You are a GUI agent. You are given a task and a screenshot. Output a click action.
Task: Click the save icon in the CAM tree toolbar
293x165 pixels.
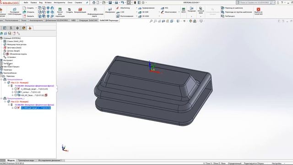pos(10,33)
